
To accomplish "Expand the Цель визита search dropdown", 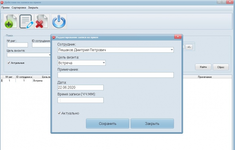I will 50,55.
